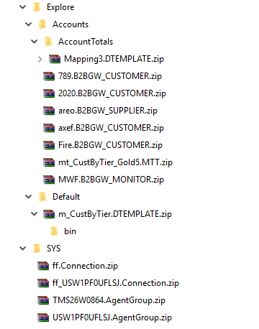Click the Default folder icon
259x329 pixels.
click(42, 197)
